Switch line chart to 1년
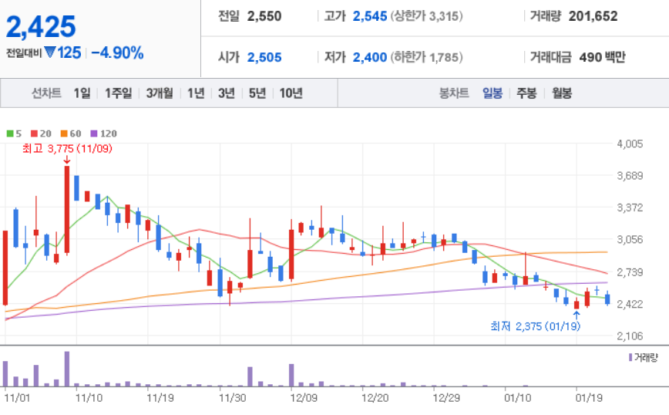This screenshot has width=669, height=415. point(196,93)
